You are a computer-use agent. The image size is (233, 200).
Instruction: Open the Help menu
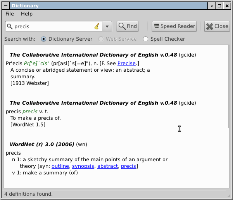(27, 14)
